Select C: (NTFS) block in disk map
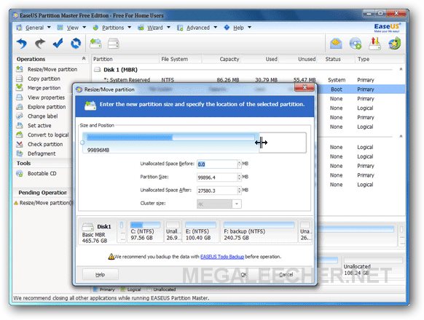424x320 pixels. pyautogui.click(x=145, y=232)
